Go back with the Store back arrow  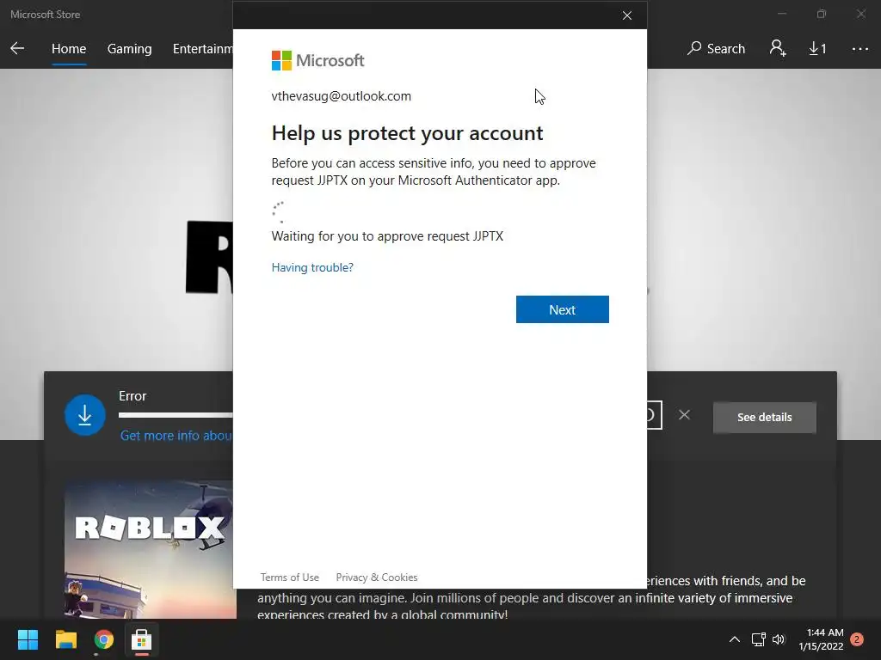pos(17,48)
